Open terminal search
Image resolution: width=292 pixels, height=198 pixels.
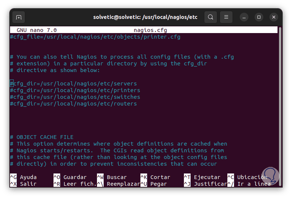[210, 17]
